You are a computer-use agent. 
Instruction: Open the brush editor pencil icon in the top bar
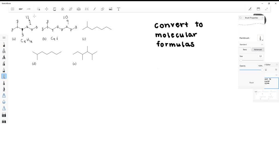(250, 9)
